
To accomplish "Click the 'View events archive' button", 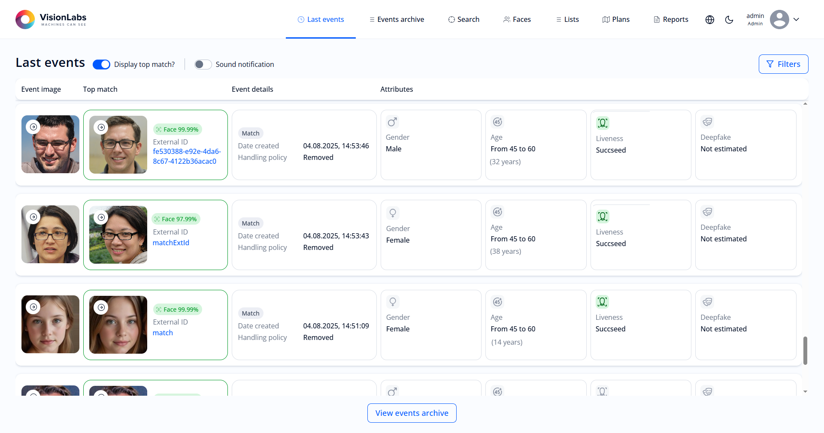I will (412, 413).
